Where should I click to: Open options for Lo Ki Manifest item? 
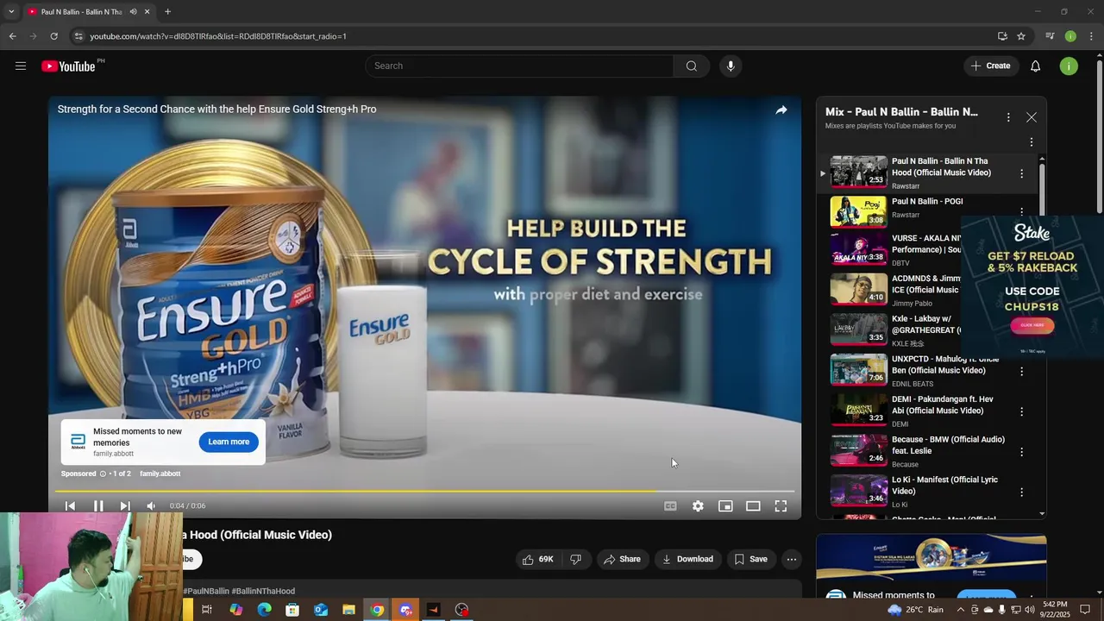[1022, 492]
